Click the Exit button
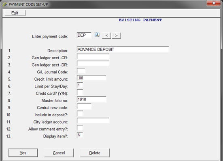 15,13
